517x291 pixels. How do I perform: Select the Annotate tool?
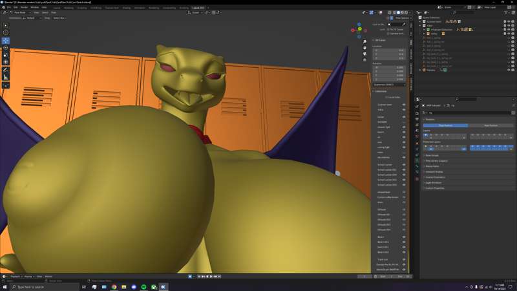pos(6,70)
